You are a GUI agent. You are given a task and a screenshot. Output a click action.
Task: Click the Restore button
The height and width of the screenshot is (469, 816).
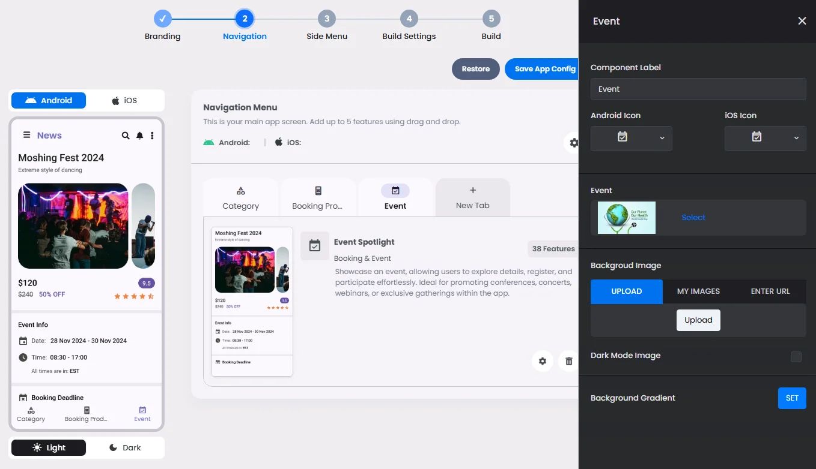475,69
